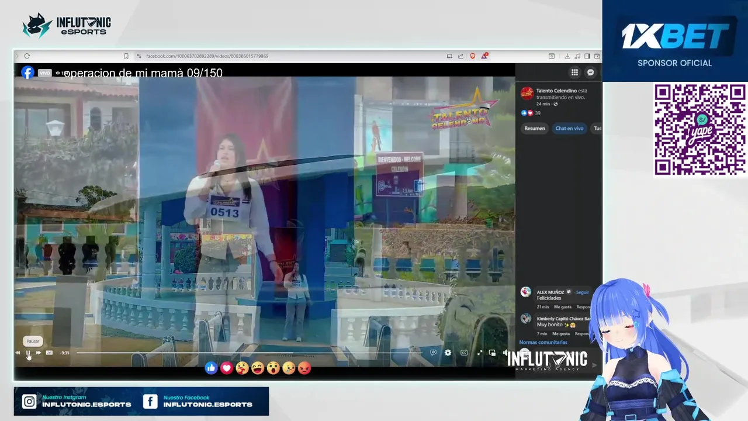748x421 pixels.
Task: Click the Facebook logo
Action: (x=27, y=73)
